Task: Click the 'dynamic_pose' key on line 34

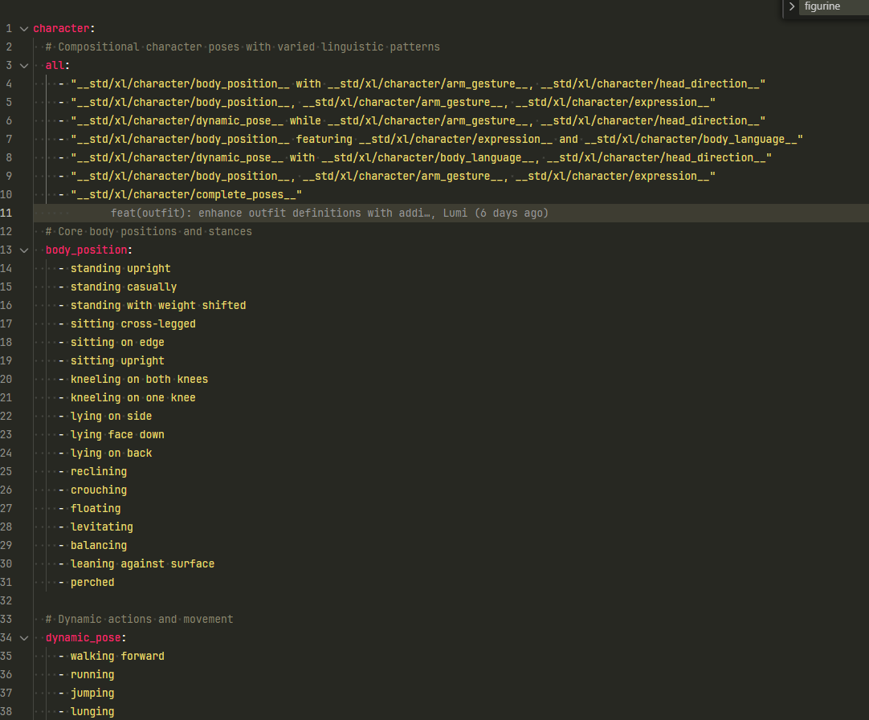Action: [84, 637]
